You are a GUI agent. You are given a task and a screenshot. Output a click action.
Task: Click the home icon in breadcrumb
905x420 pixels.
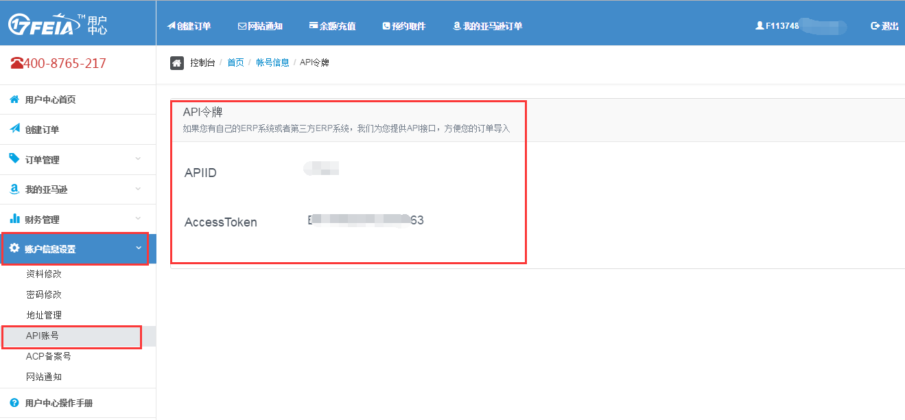click(177, 63)
